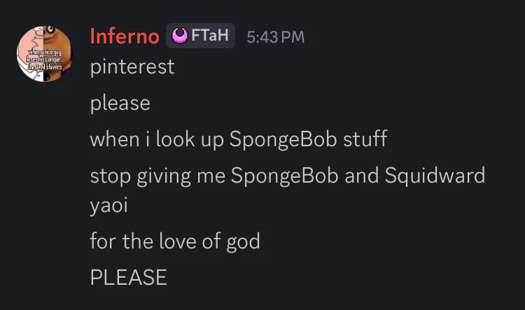Click the FTaH tag label text

point(210,36)
